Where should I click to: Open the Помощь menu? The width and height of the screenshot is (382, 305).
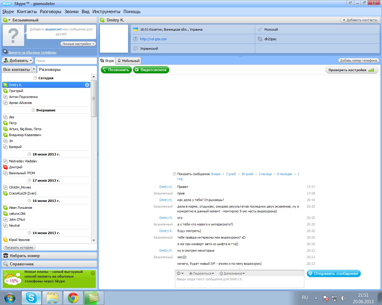tap(132, 12)
